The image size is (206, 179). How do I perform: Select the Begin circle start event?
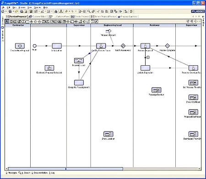[x=35, y=46]
